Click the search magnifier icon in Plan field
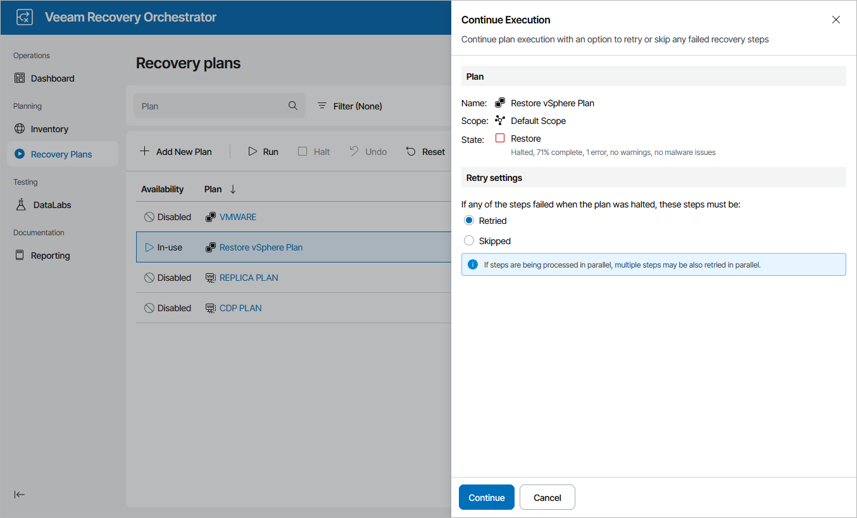The height and width of the screenshot is (518, 857). pos(293,106)
